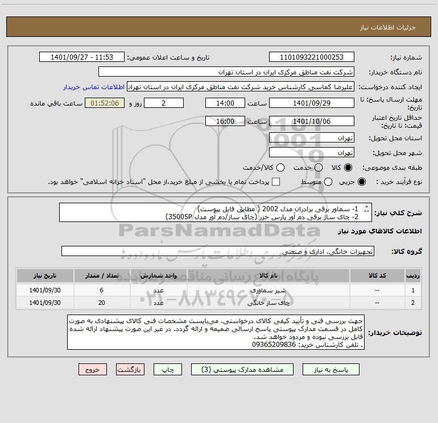
Task: Click the announcement date field 1401/09/27 - 11:53
Action: [x=82, y=57]
